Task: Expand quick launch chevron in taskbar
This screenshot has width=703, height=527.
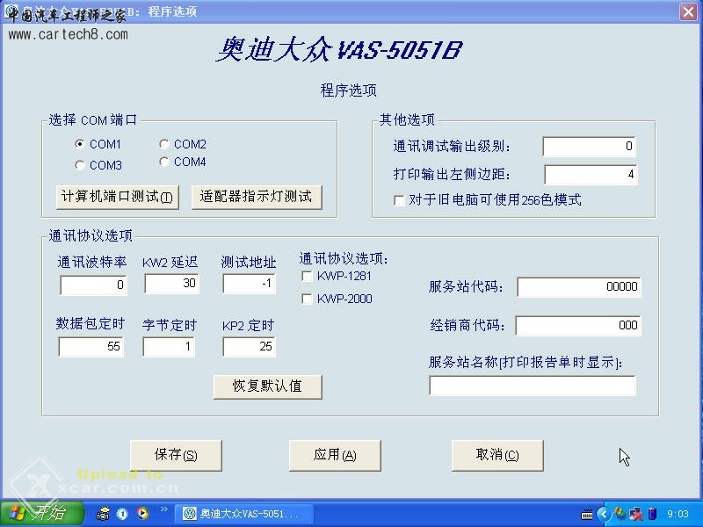Action: (x=163, y=509)
